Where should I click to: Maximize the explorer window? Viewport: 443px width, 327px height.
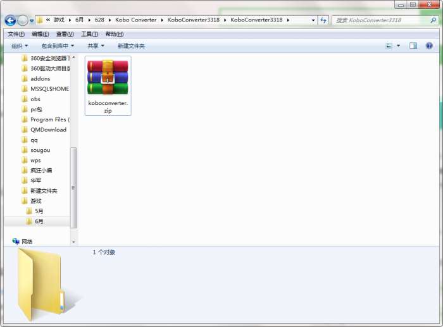[x=413, y=4]
